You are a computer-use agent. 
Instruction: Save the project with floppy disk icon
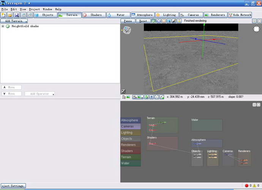click(x=17, y=15)
